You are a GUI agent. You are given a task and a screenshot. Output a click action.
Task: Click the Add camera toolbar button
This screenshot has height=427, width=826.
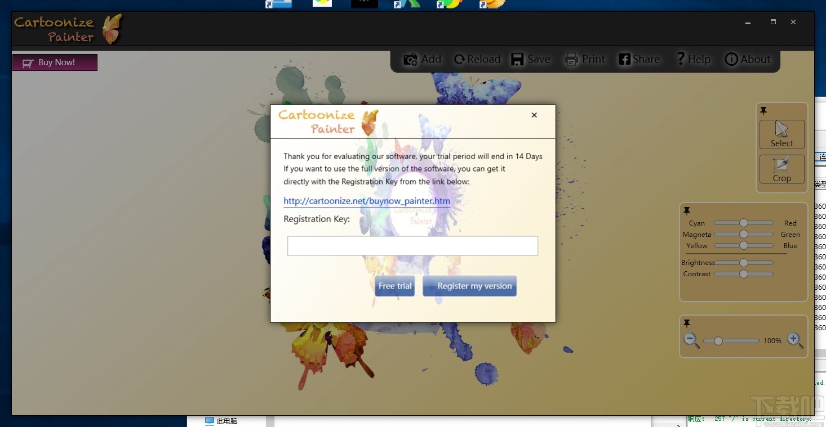[x=422, y=59]
